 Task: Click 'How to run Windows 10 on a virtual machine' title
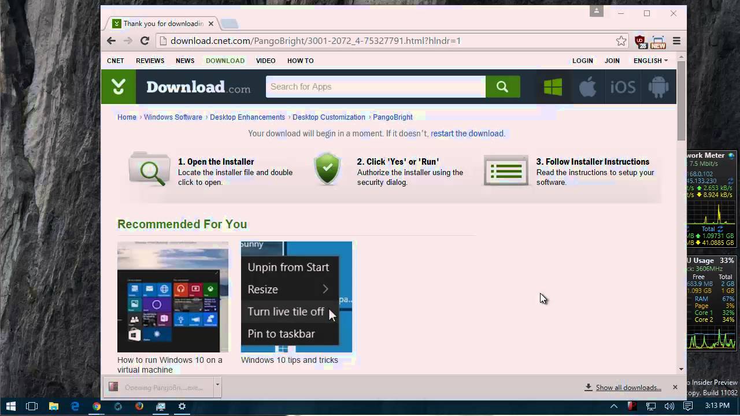pos(170,365)
